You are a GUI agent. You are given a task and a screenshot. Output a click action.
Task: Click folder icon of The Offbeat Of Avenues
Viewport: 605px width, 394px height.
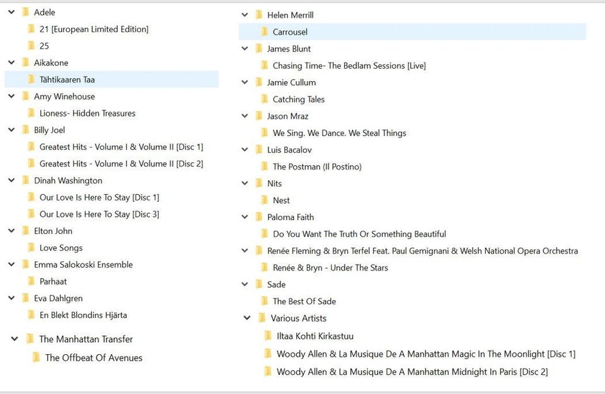click(x=36, y=357)
